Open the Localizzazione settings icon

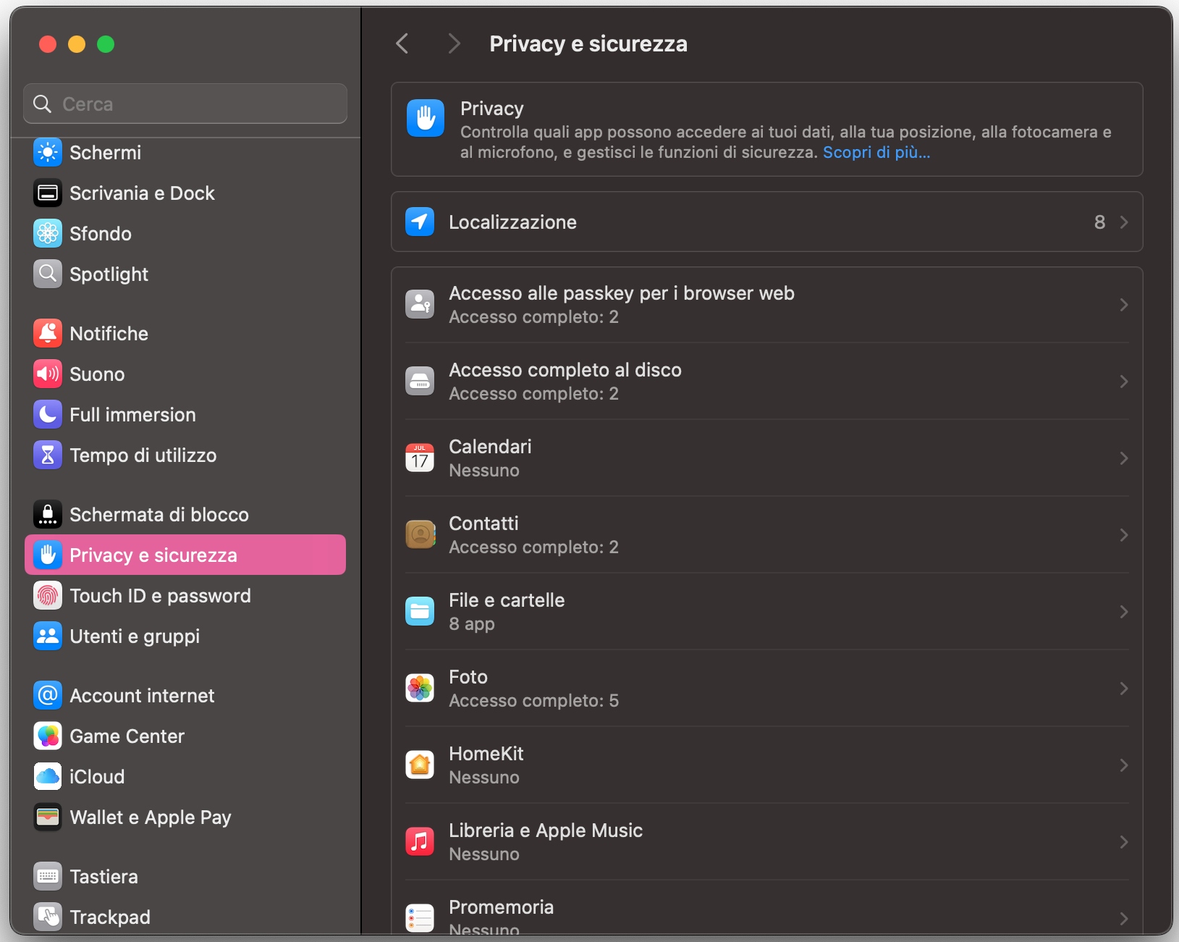tap(420, 222)
